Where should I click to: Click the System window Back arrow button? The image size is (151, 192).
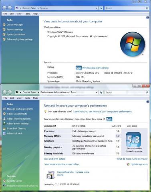(4, 8)
